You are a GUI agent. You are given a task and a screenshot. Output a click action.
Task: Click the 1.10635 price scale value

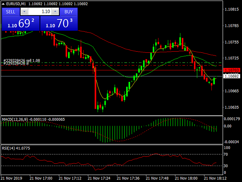point(232,107)
